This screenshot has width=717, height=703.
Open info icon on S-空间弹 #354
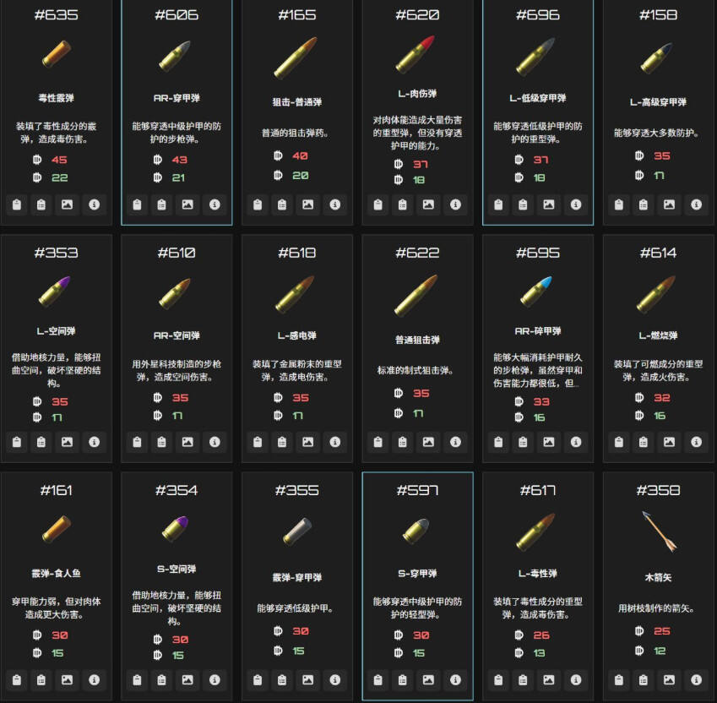click(215, 679)
